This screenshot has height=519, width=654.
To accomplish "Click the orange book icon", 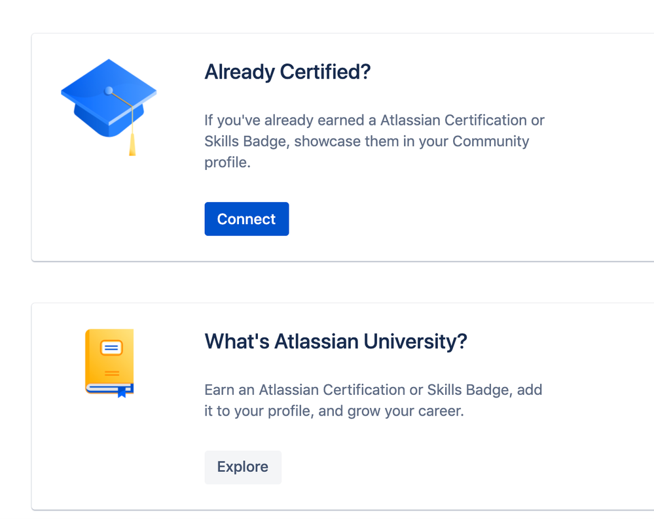I will [109, 363].
